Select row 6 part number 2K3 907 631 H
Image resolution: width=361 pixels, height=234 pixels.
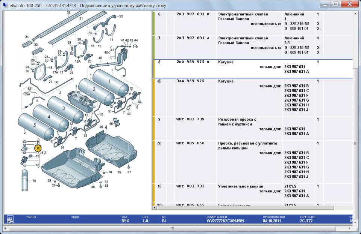point(193,14)
